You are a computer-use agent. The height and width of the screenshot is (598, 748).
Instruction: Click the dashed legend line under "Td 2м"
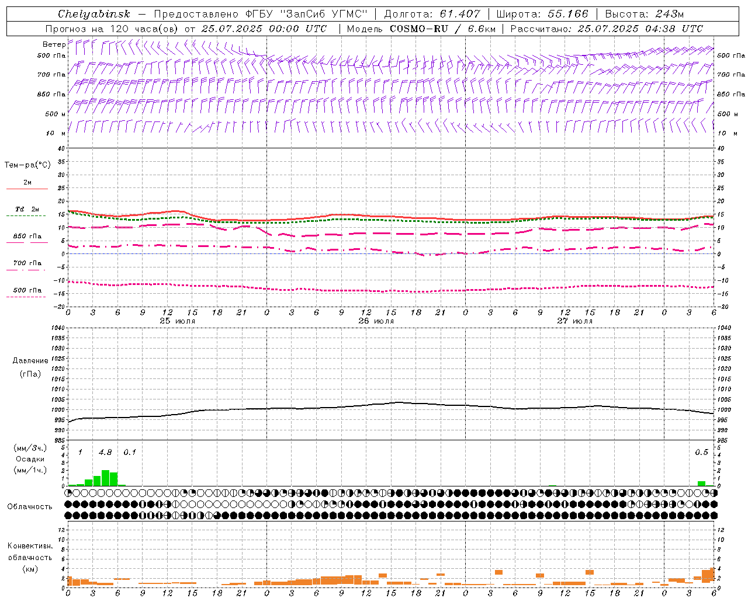pos(27,216)
